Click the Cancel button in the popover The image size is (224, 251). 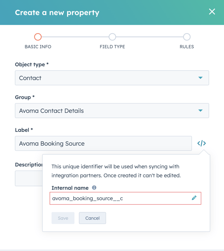point(92,218)
